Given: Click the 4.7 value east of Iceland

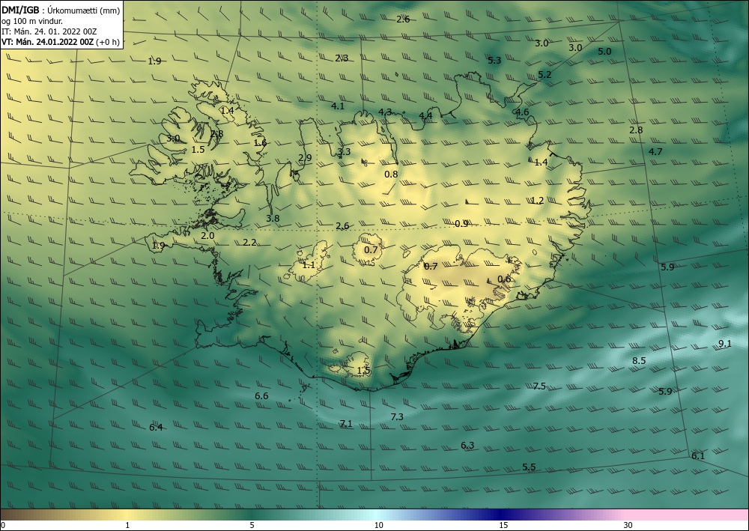Looking at the screenshot, I should pyautogui.click(x=655, y=151).
